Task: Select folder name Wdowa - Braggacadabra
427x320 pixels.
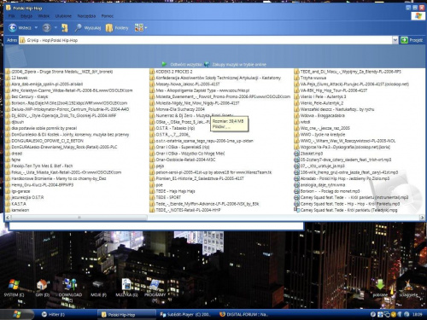Action: point(323,116)
